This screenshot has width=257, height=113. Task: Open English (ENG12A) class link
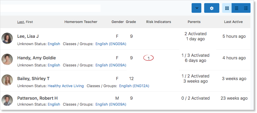(x=134, y=86)
